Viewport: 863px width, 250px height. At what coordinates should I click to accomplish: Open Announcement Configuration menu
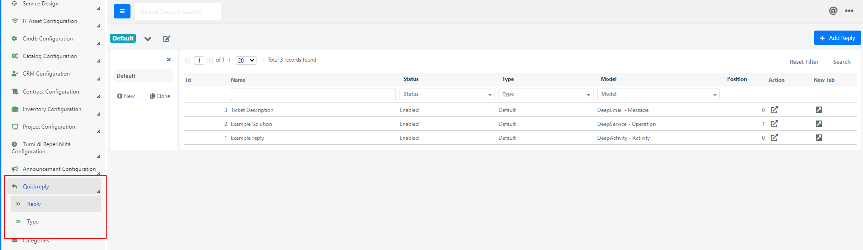point(59,169)
